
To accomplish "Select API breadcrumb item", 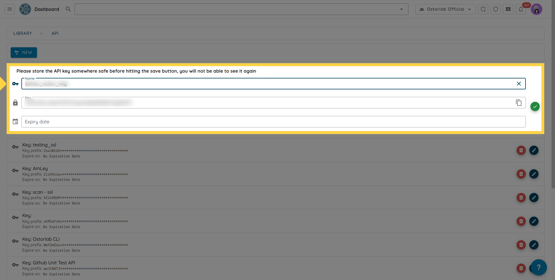I will click(x=55, y=33).
